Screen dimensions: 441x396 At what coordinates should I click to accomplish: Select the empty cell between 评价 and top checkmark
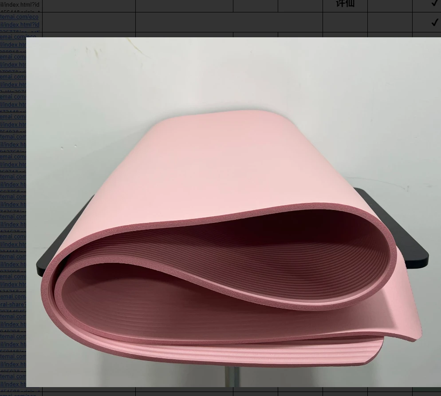point(390,4)
